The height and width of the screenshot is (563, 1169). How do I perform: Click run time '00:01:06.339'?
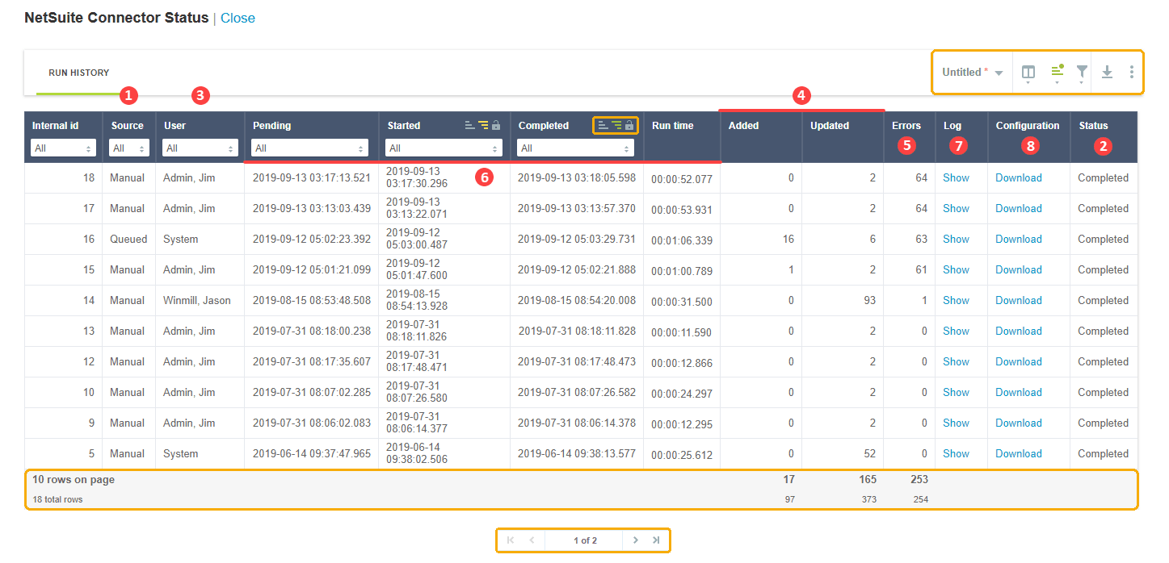pos(682,240)
